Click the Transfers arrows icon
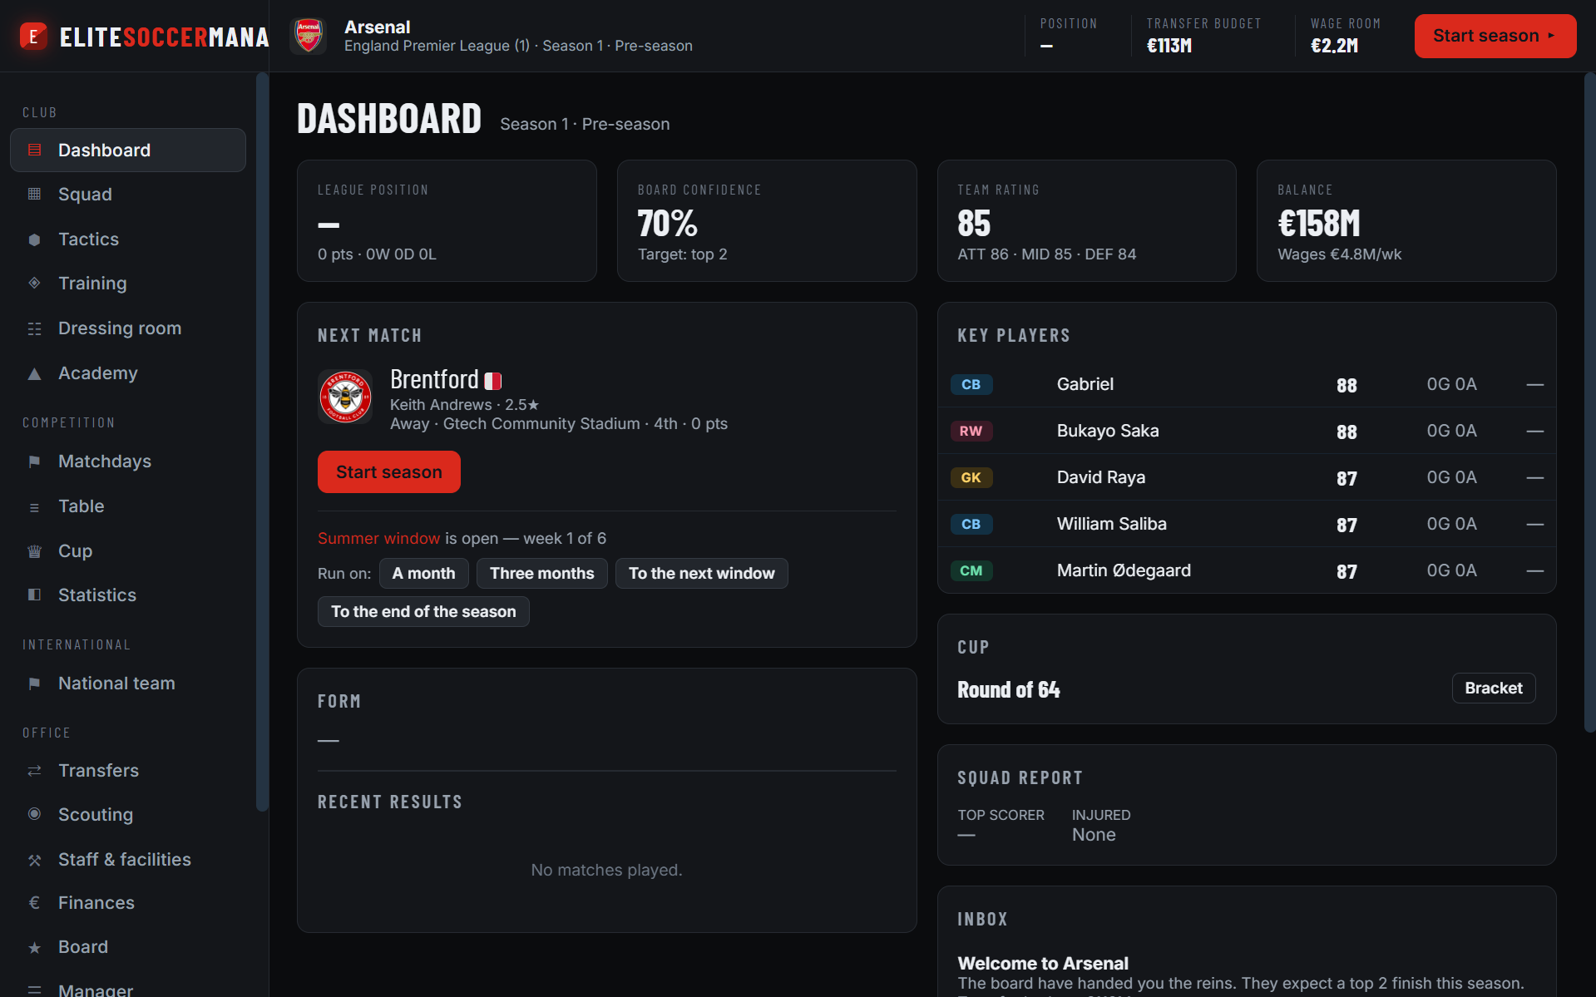 pos(34,771)
